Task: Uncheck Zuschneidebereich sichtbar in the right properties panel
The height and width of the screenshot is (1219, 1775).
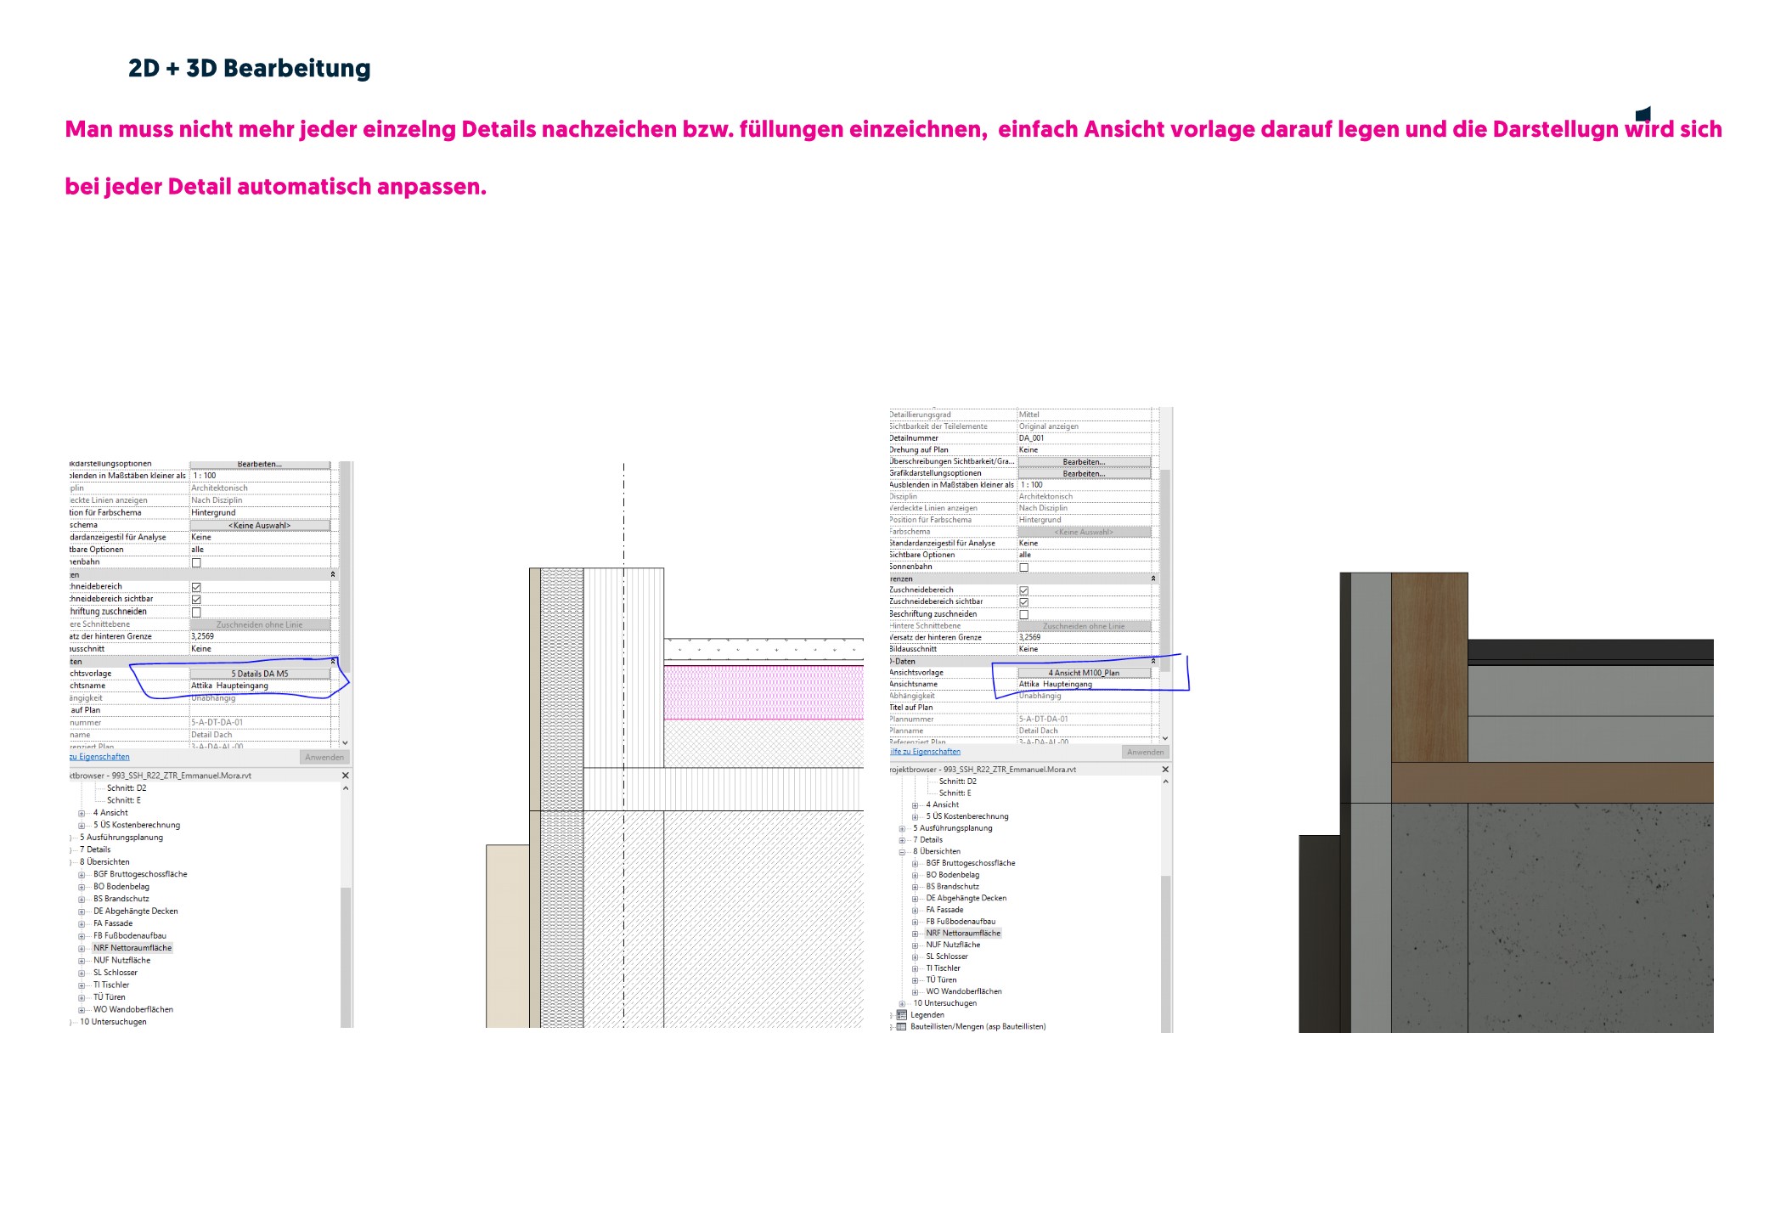Action: [x=1024, y=602]
